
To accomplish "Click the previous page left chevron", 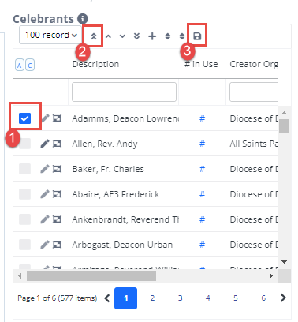I will (106, 298).
